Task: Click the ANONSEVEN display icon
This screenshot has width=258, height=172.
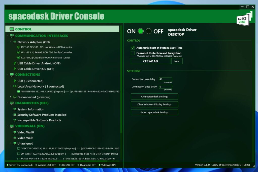Action: pos(19,92)
